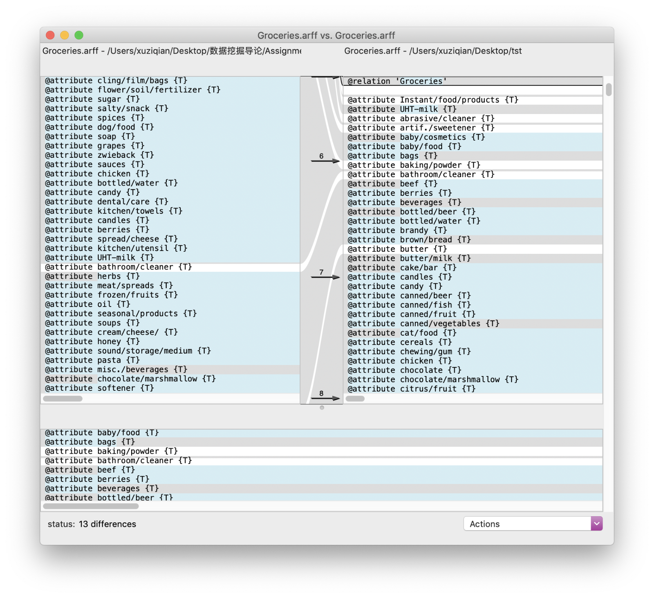Screen dimensions: 654x598
Task: Select merge pane line 'beef {T}'
Action: pos(322,470)
